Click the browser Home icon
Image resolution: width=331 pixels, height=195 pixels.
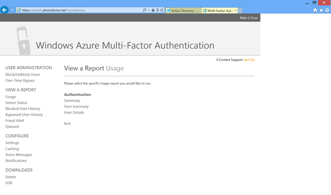315,10
